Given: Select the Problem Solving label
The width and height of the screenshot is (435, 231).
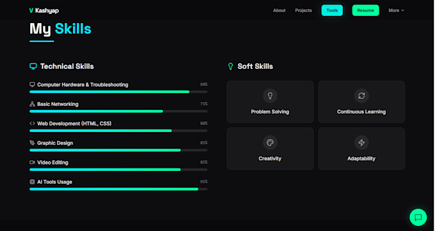Looking at the screenshot, I should 270,112.
